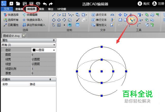Click Quick Entity Import (快速实体导入)

(33, 20)
